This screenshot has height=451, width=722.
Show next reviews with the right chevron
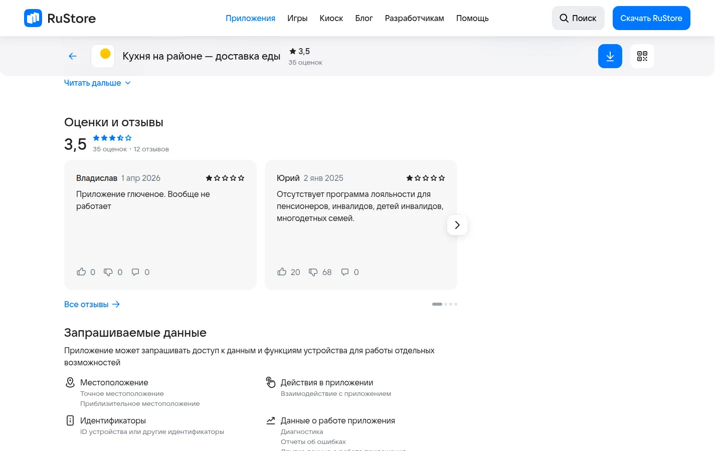[457, 225]
